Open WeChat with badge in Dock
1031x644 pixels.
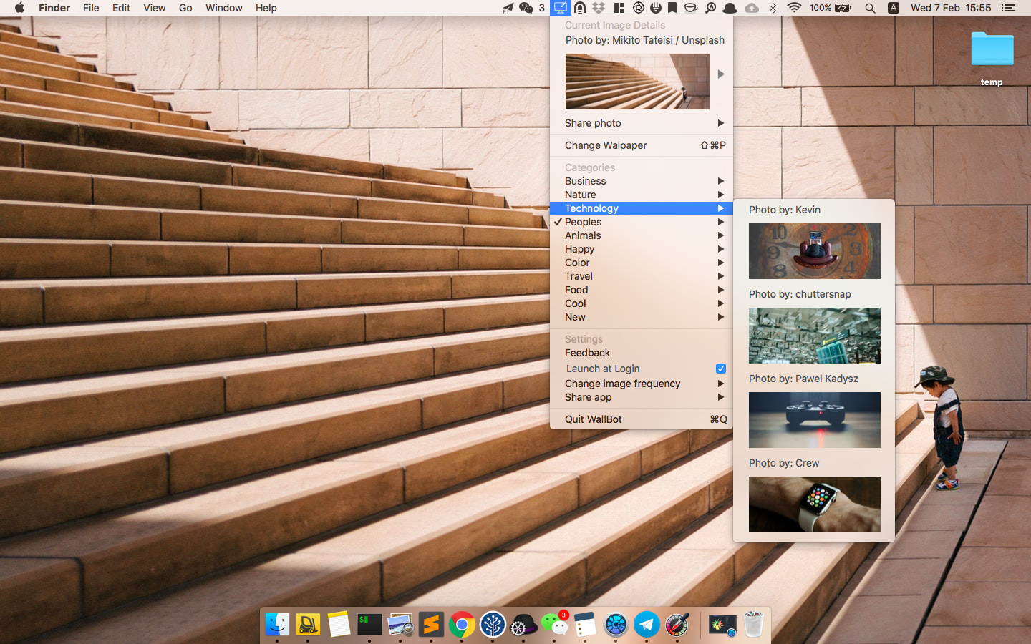point(554,625)
